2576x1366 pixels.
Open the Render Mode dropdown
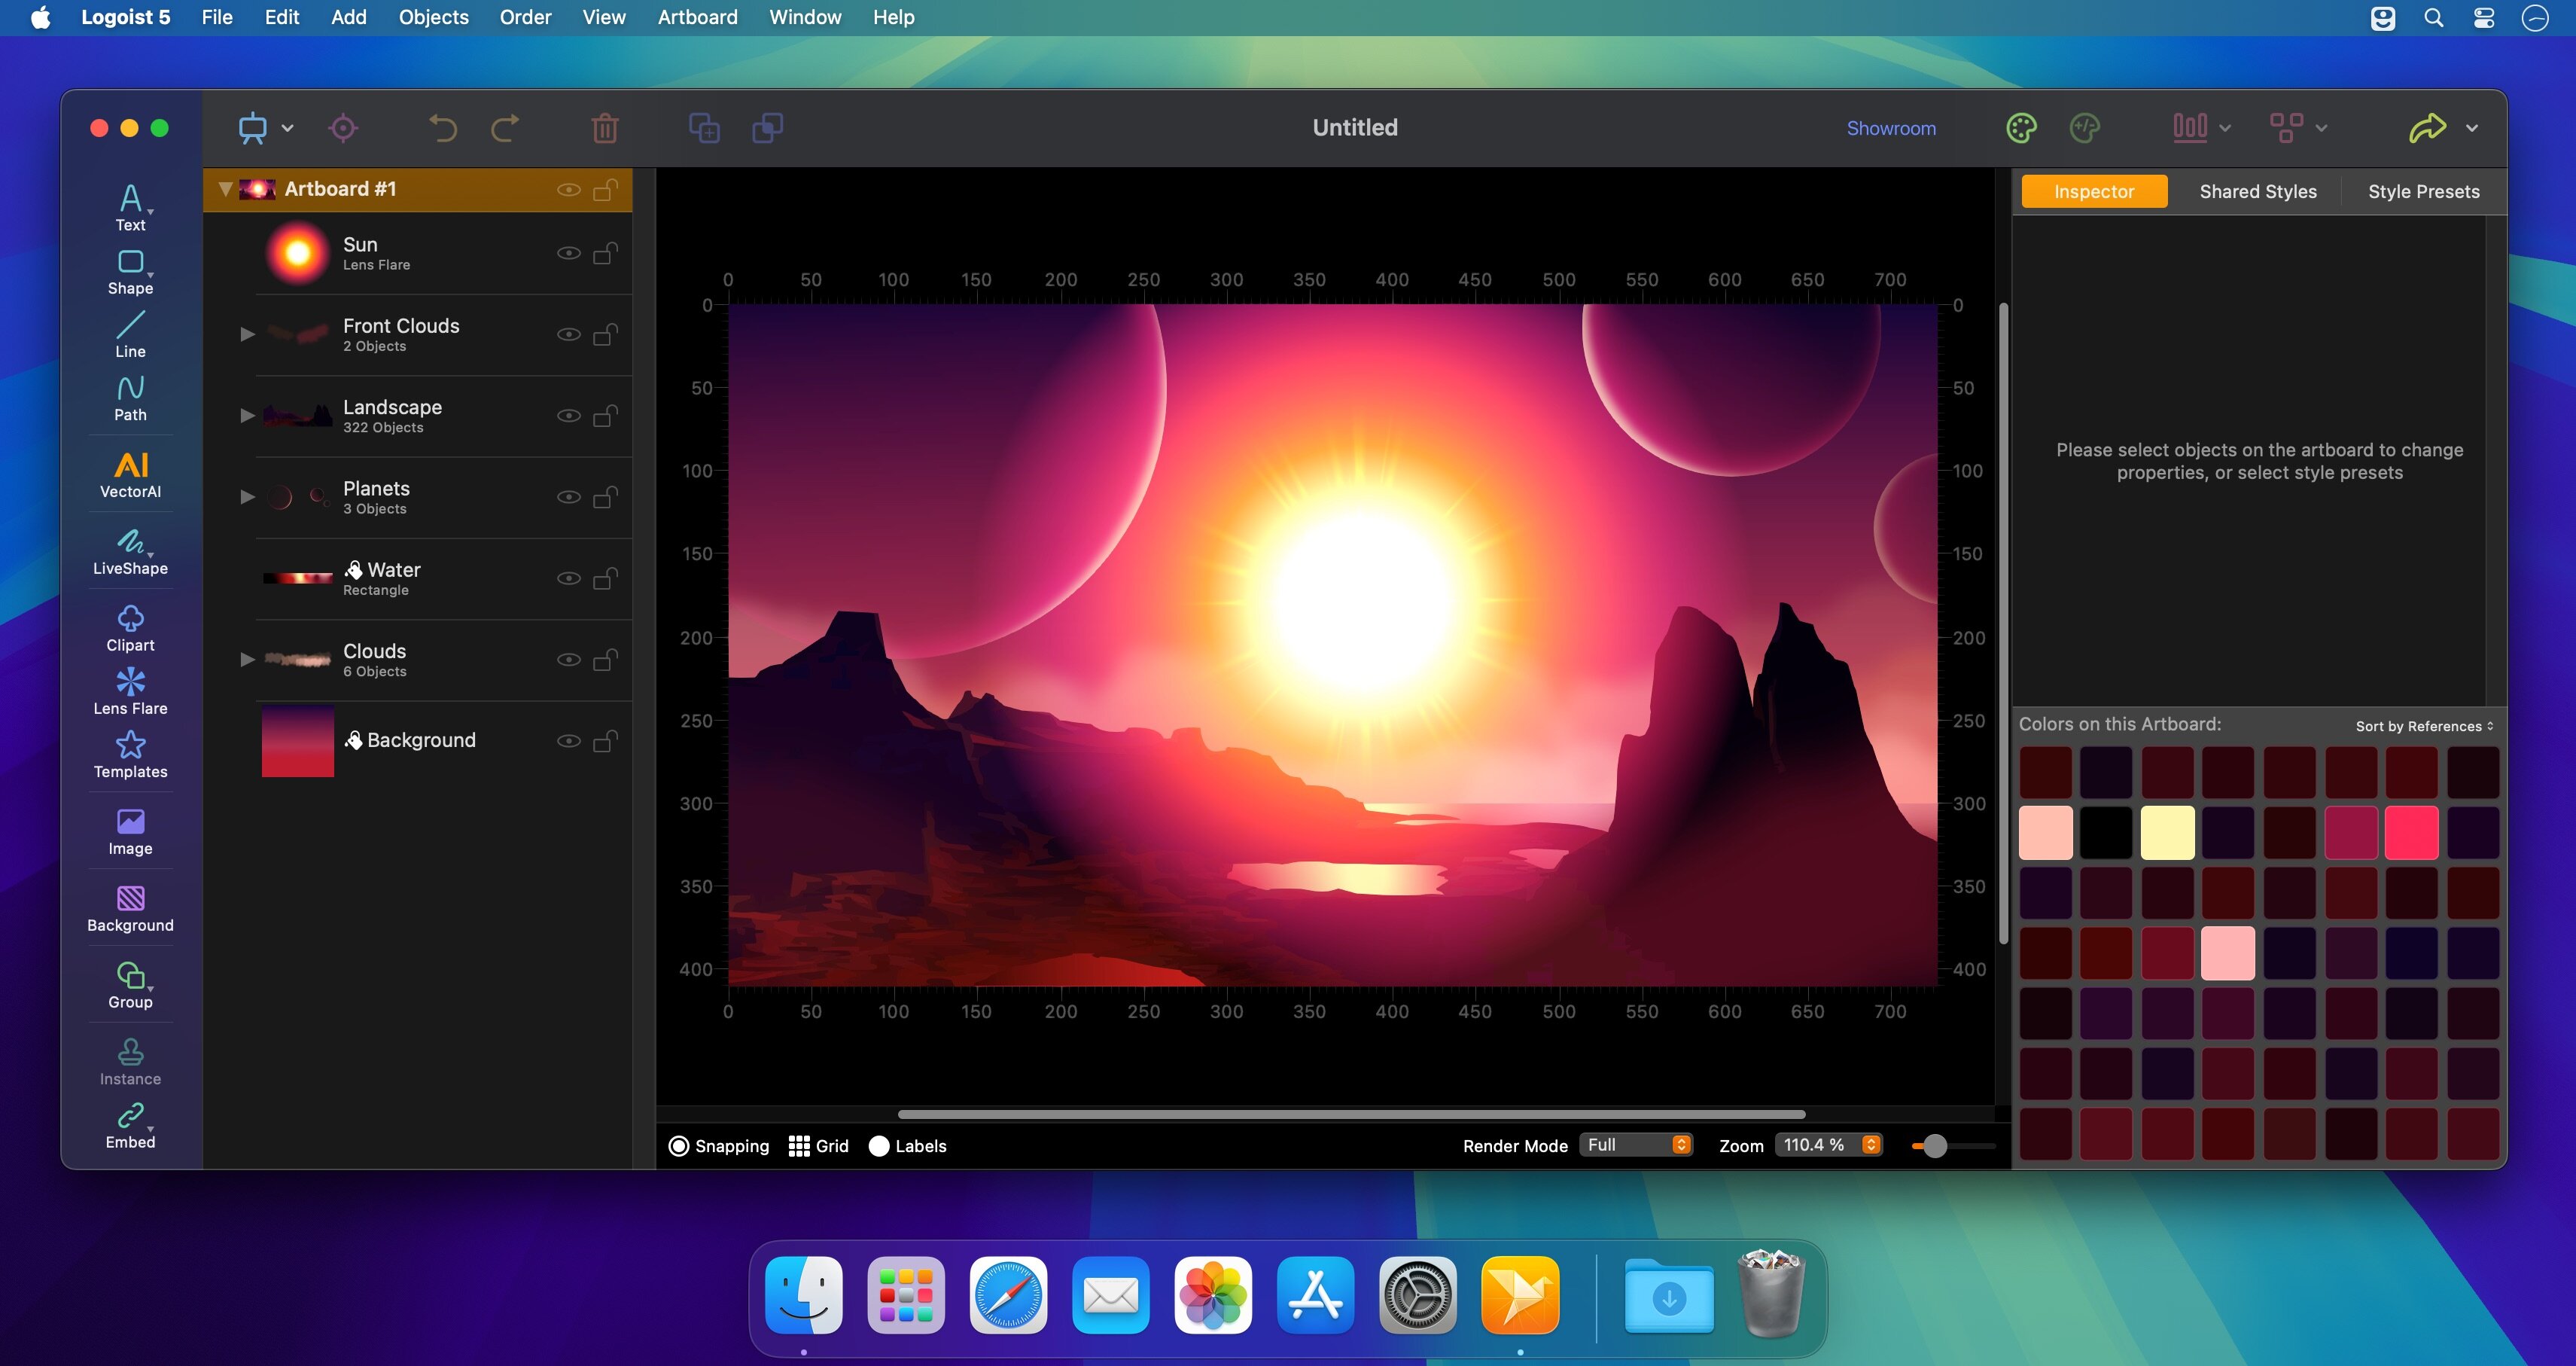point(1636,1145)
